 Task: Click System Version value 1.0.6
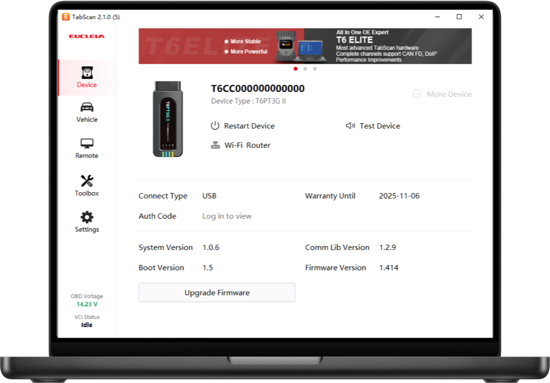[x=211, y=247]
